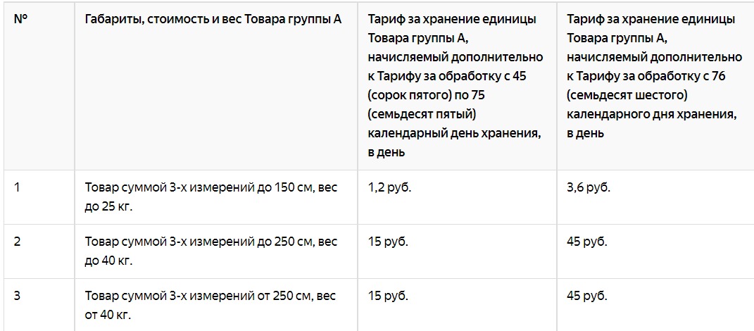Click the "№" column header cell
Viewport: 754px width, 331px height.
(20, 19)
